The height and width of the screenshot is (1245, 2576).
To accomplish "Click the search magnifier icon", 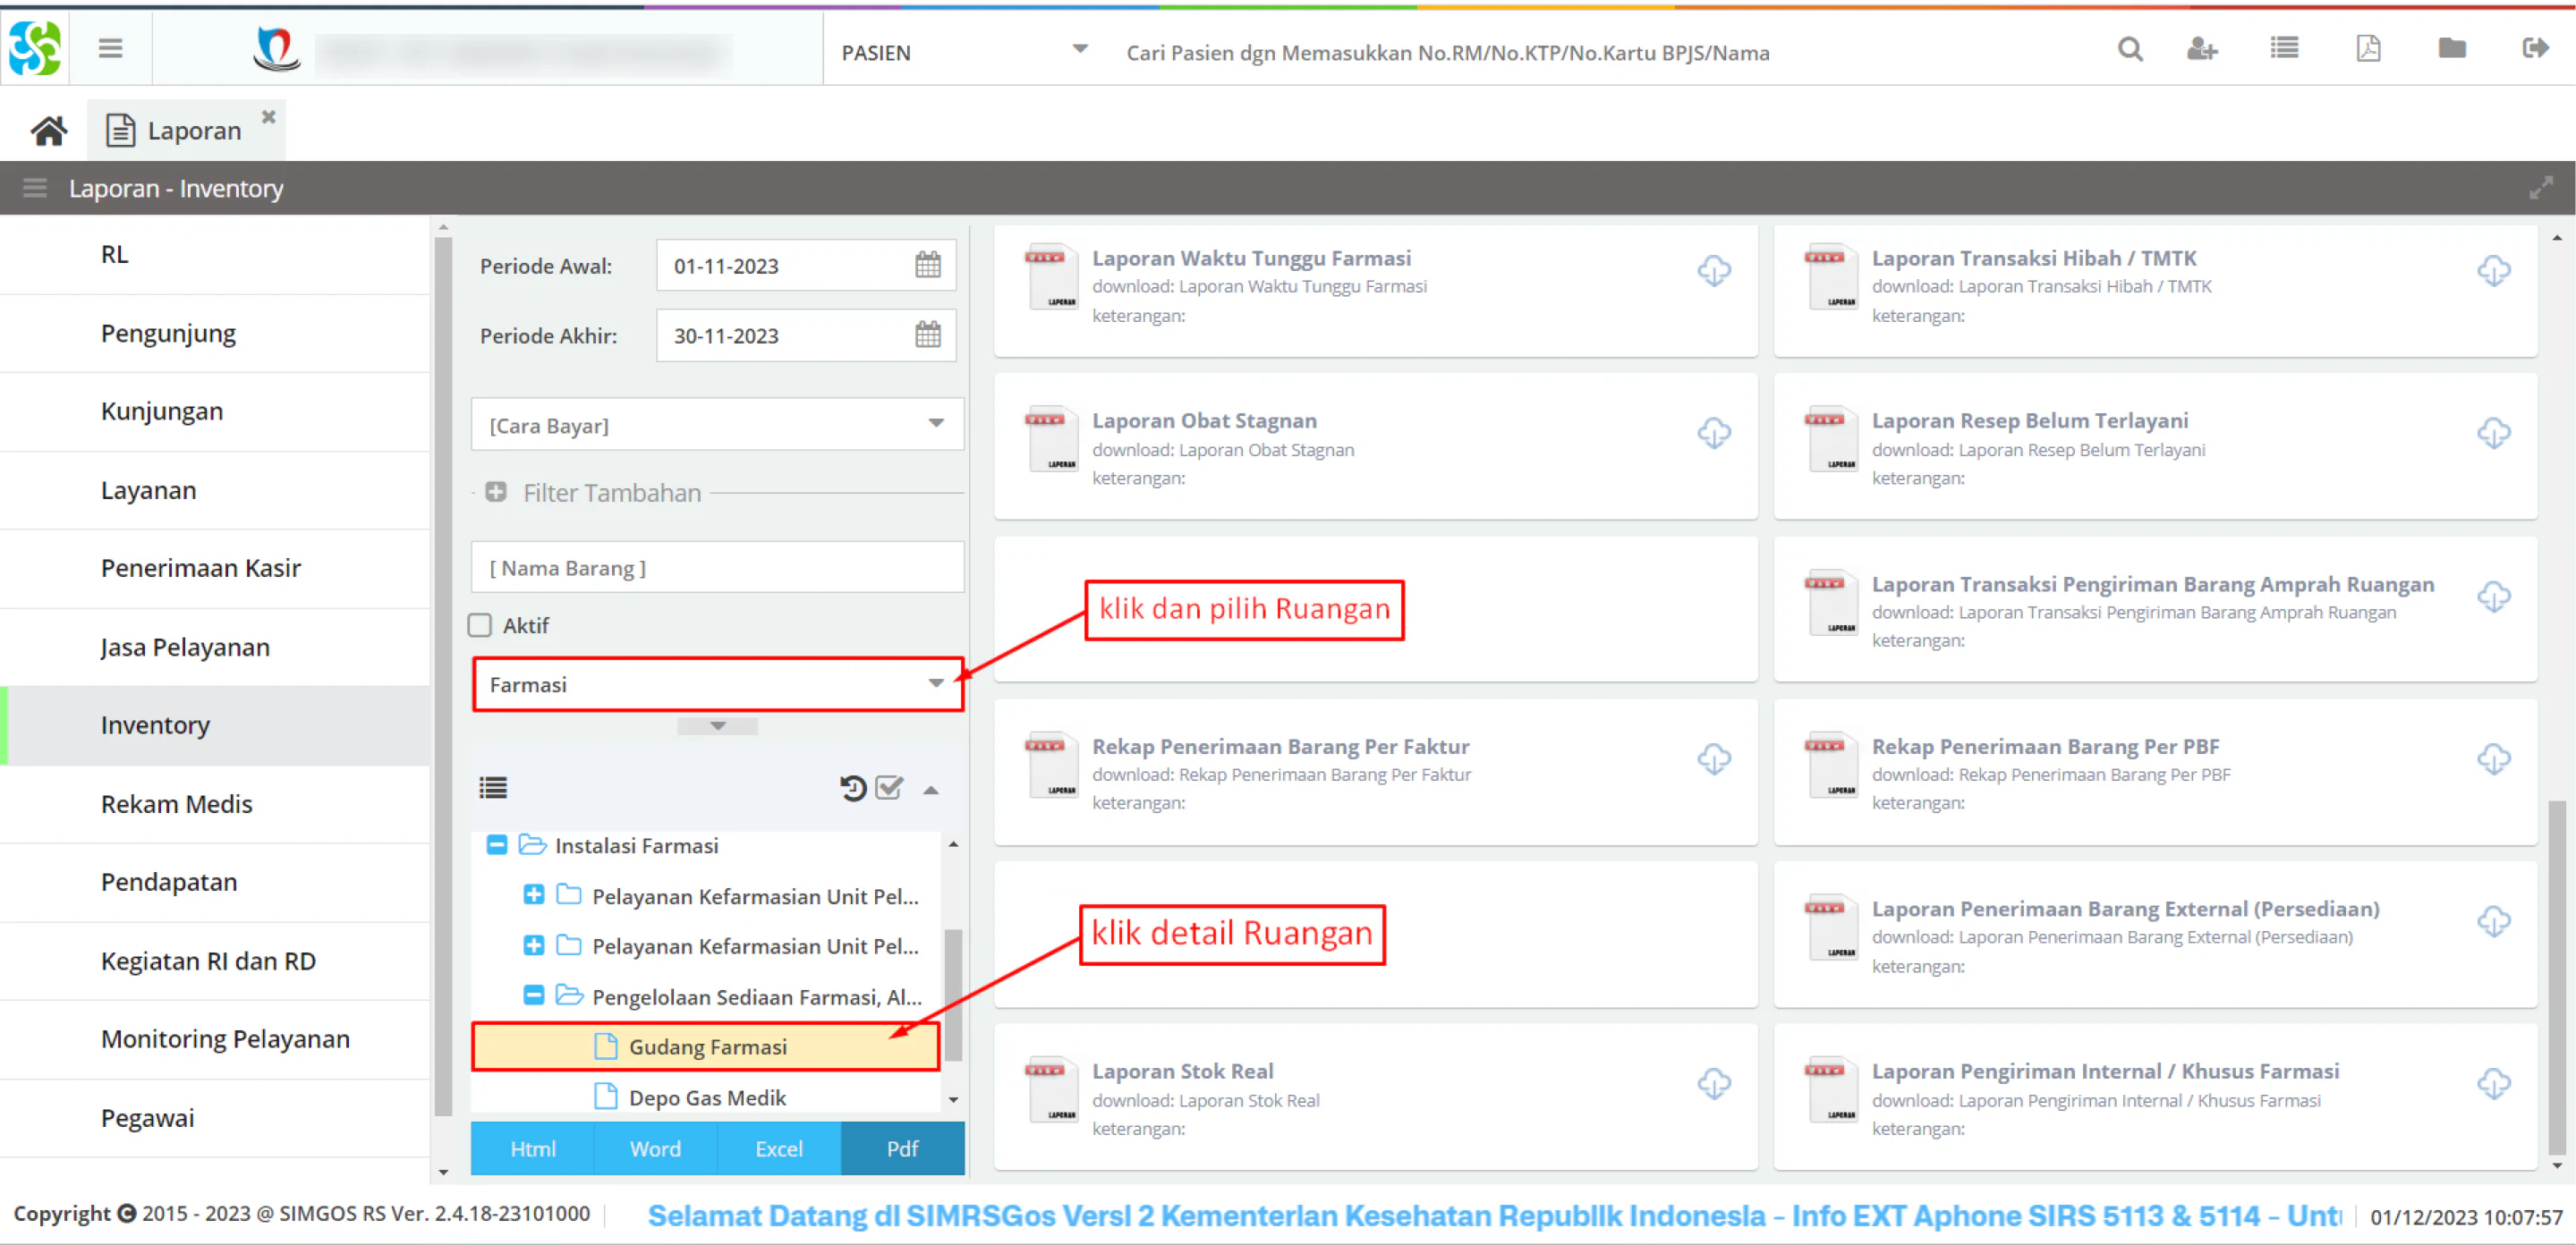I will click(2130, 49).
